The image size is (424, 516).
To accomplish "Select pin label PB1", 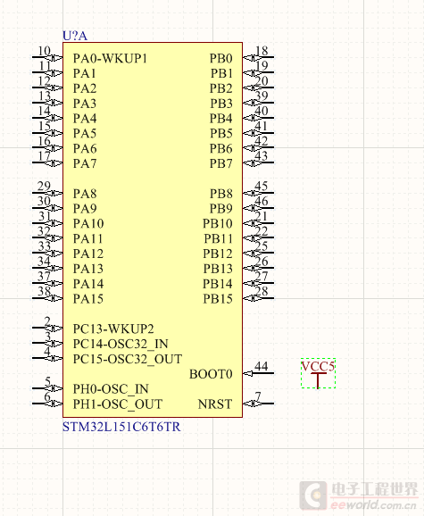I will 221,73.
